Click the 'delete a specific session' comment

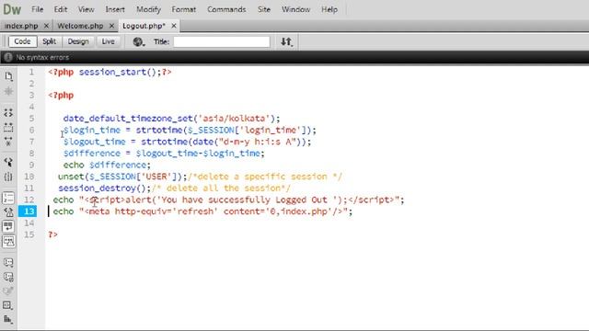coord(261,177)
